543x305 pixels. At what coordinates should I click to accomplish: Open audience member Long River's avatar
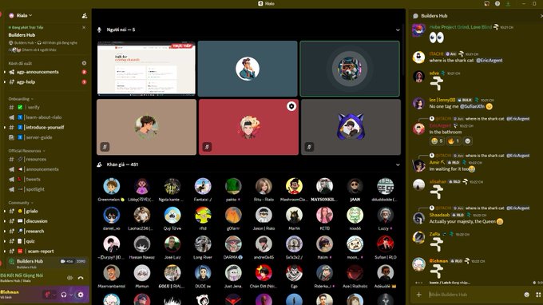203,244
